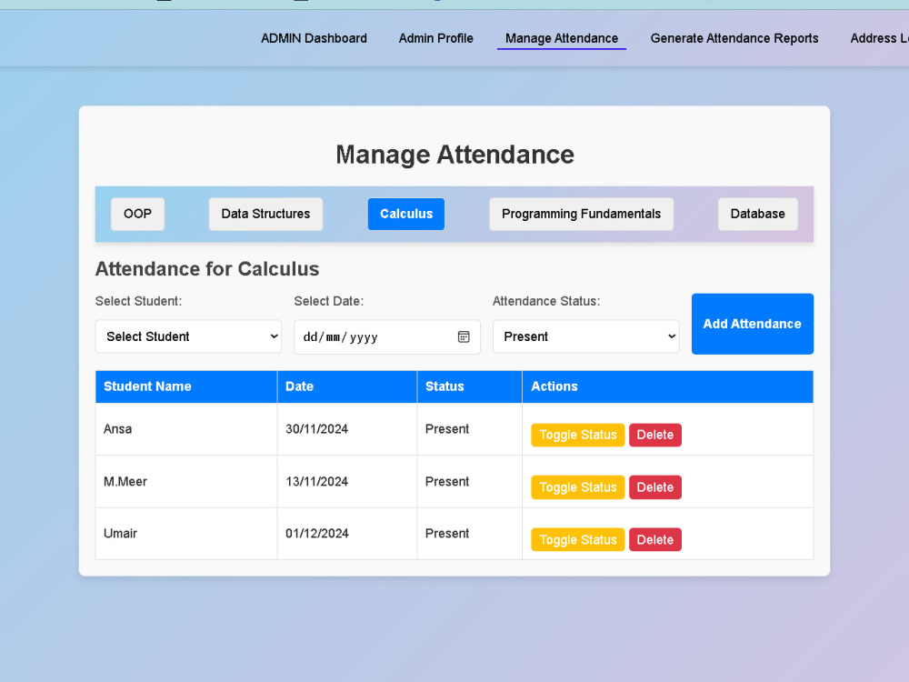
Task: Click the Date column header
Action: pyautogui.click(x=347, y=386)
